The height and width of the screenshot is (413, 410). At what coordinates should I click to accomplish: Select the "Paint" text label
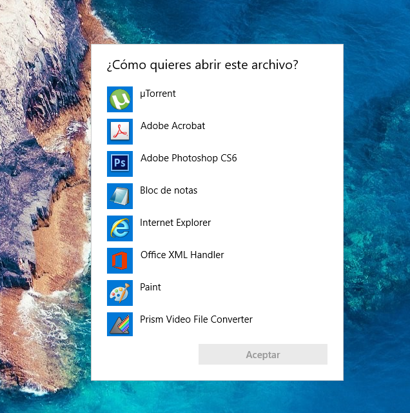coord(150,287)
